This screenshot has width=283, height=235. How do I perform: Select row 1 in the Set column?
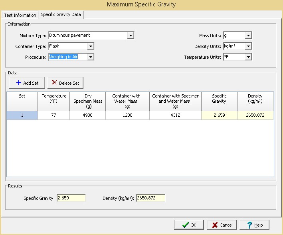(x=22, y=116)
